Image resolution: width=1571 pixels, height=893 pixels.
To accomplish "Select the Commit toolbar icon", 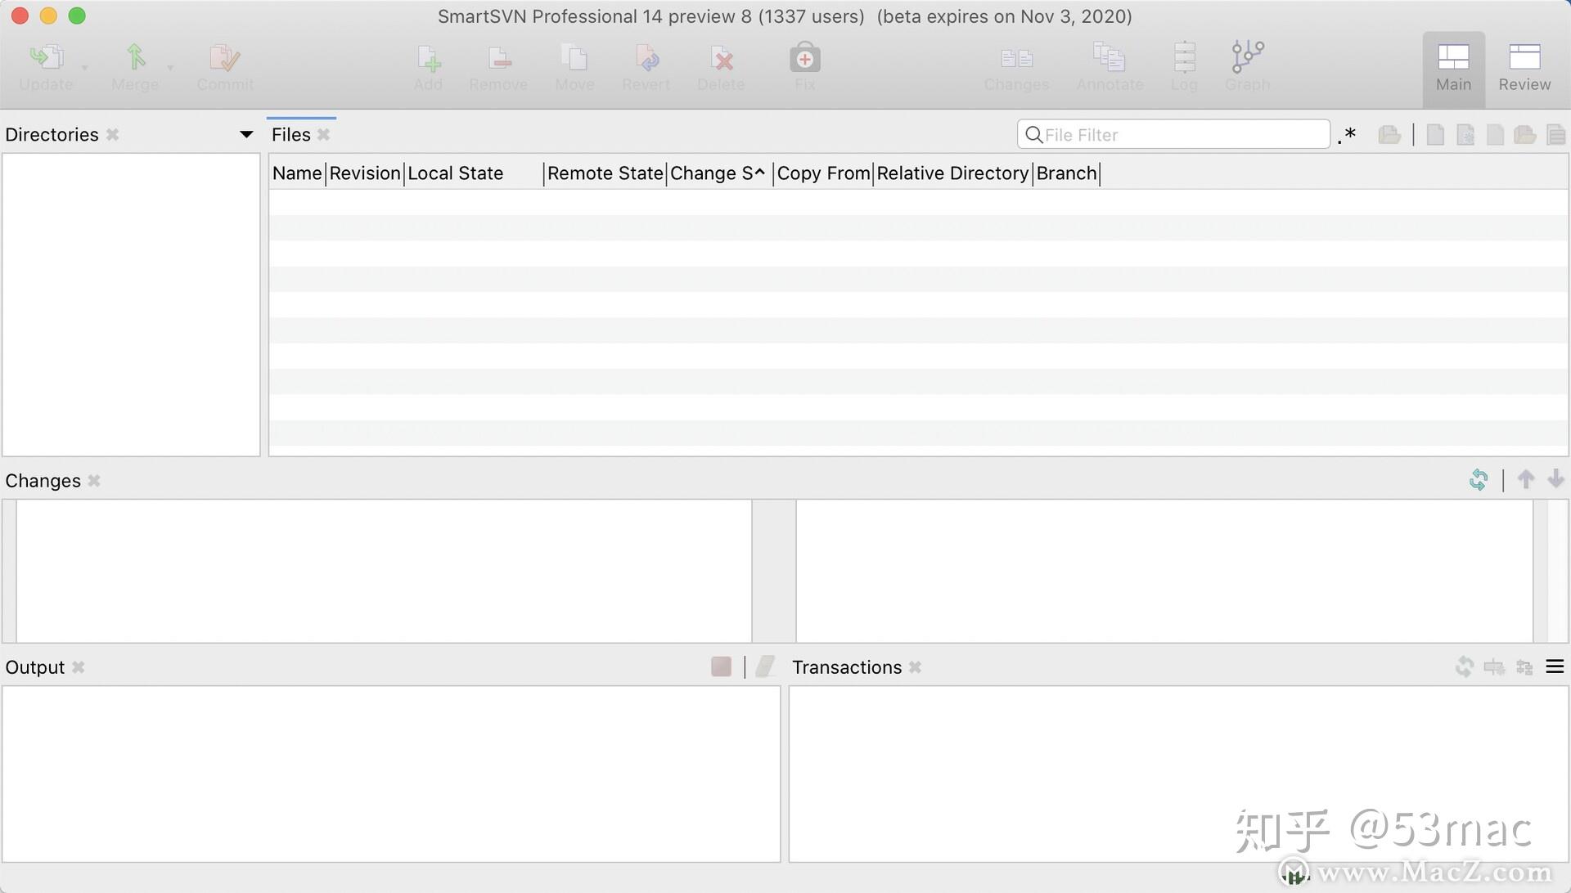I will pyautogui.click(x=224, y=57).
